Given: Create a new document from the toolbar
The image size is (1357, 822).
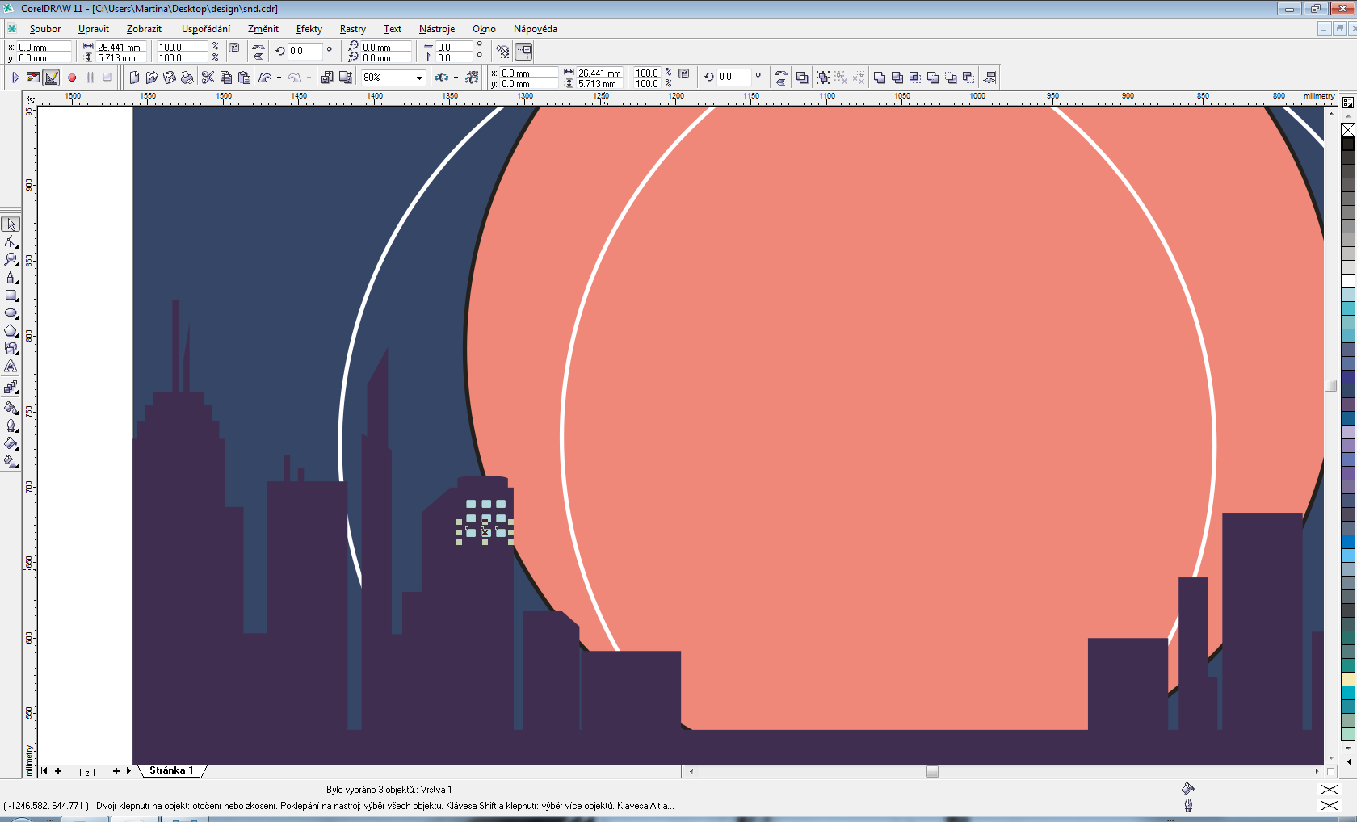Looking at the screenshot, I should 134,78.
